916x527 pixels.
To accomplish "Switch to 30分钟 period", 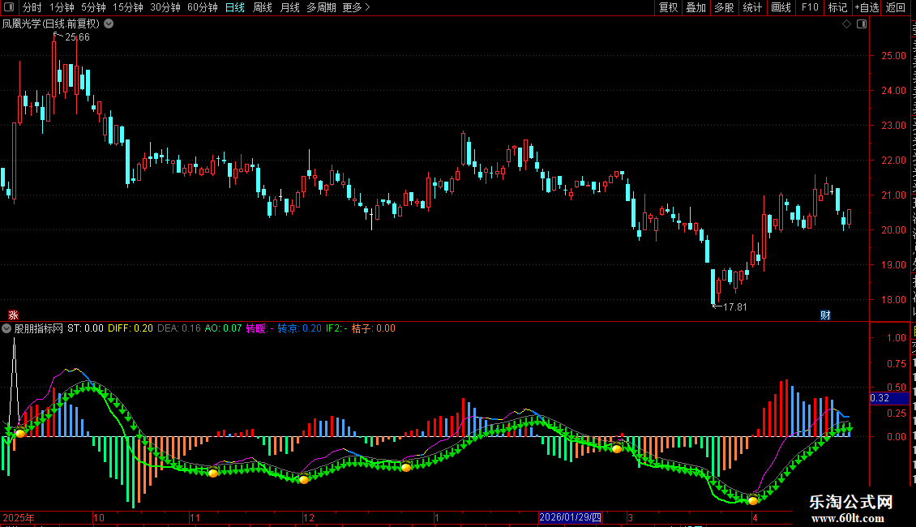I will 165,7.
